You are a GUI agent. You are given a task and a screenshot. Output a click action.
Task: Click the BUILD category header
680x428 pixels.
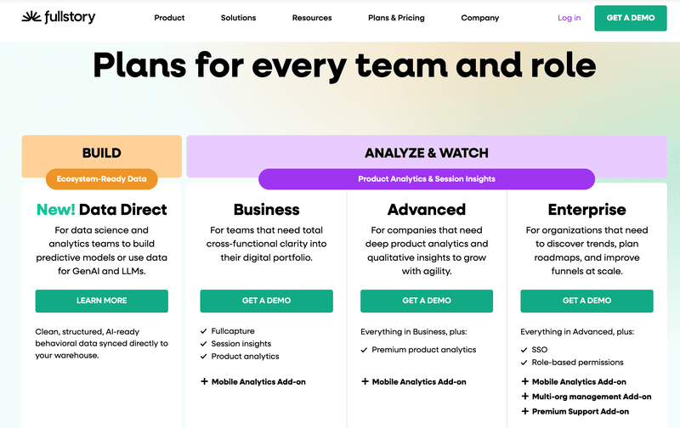coord(101,153)
